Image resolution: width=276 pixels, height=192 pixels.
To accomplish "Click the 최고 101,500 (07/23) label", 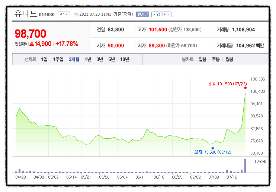I will click(x=227, y=84).
